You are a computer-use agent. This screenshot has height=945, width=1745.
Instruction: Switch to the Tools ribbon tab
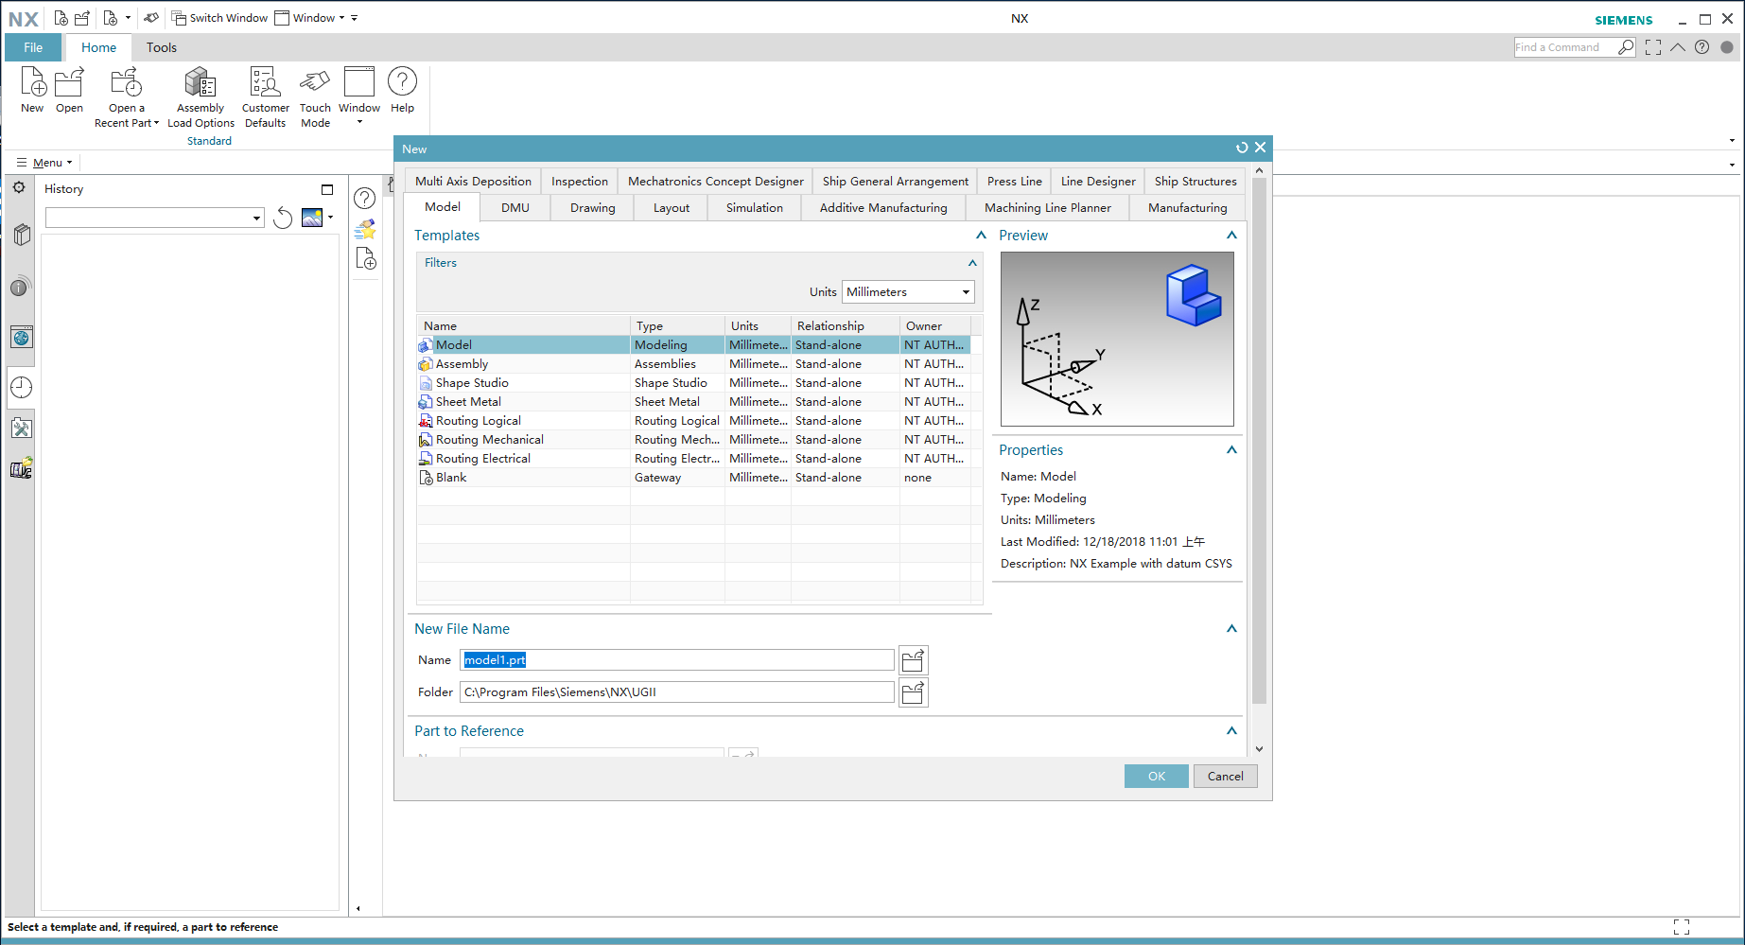pos(162,47)
